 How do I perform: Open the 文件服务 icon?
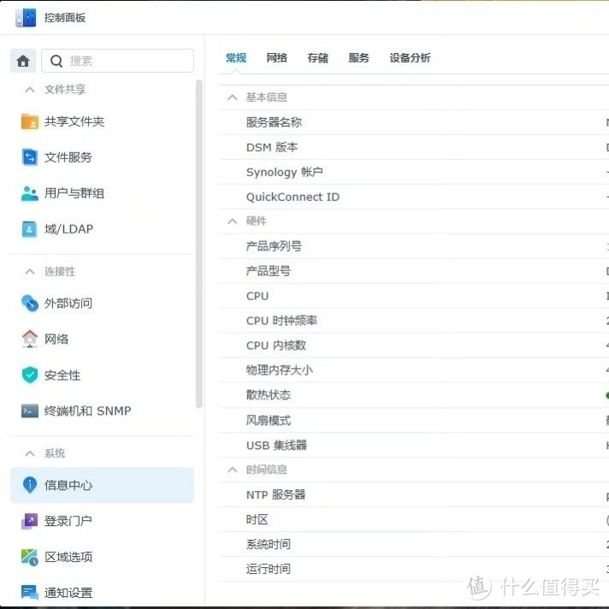pyautogui.click(x=30, y=157)
